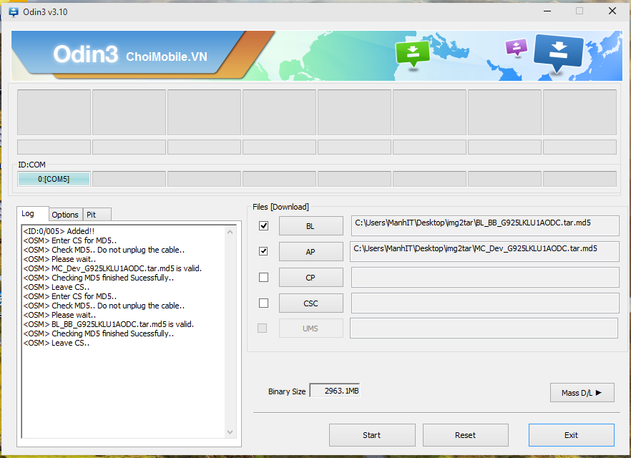Select the 0:[COM5] port slot
Image resolution: width=631 pixels, height=458 pixels.
pos(54,179)
